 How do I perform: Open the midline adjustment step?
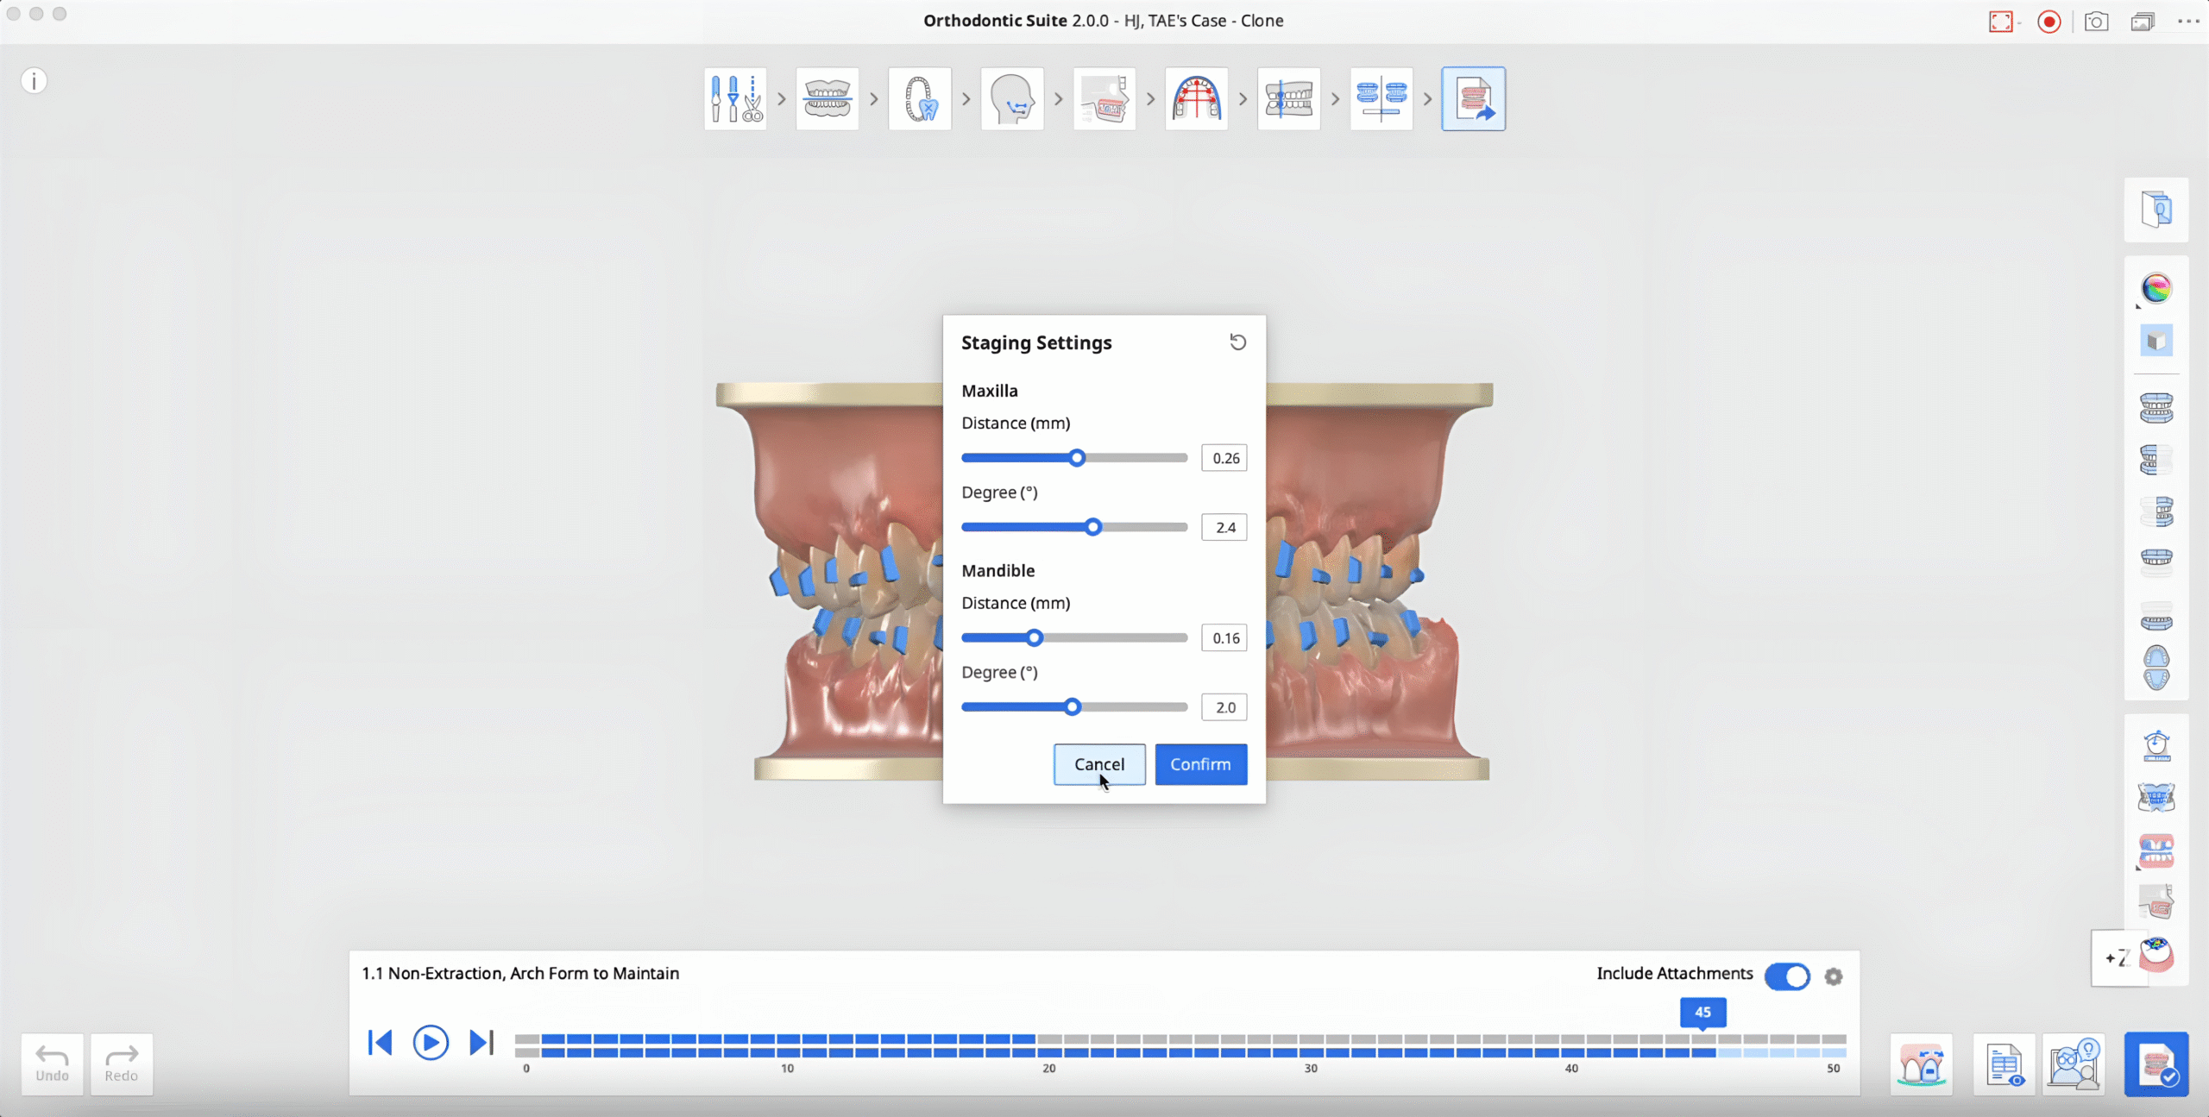click(x=1289, y=99)
